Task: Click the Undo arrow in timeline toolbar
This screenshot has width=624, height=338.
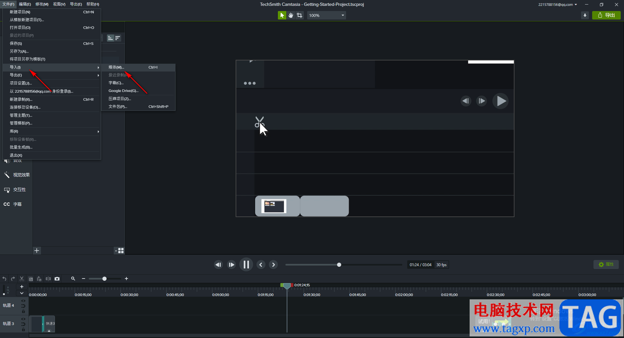Action: (x=4, y=279)
